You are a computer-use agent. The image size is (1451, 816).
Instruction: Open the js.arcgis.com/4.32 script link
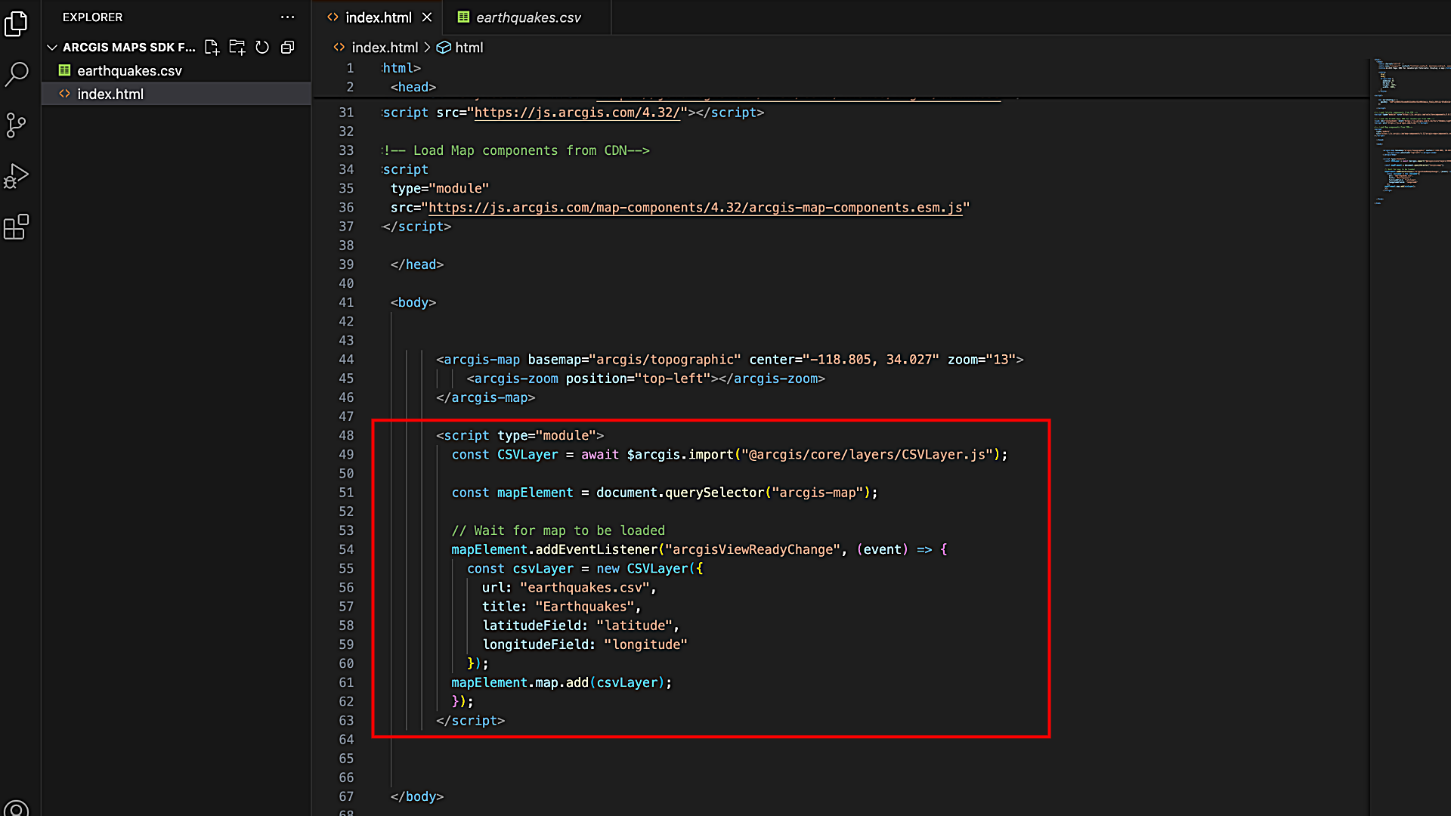[x=576, y=112]
